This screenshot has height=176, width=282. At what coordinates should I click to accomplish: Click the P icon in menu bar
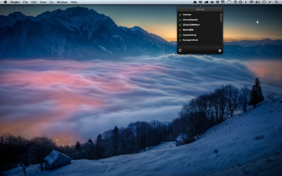point(270,2)
